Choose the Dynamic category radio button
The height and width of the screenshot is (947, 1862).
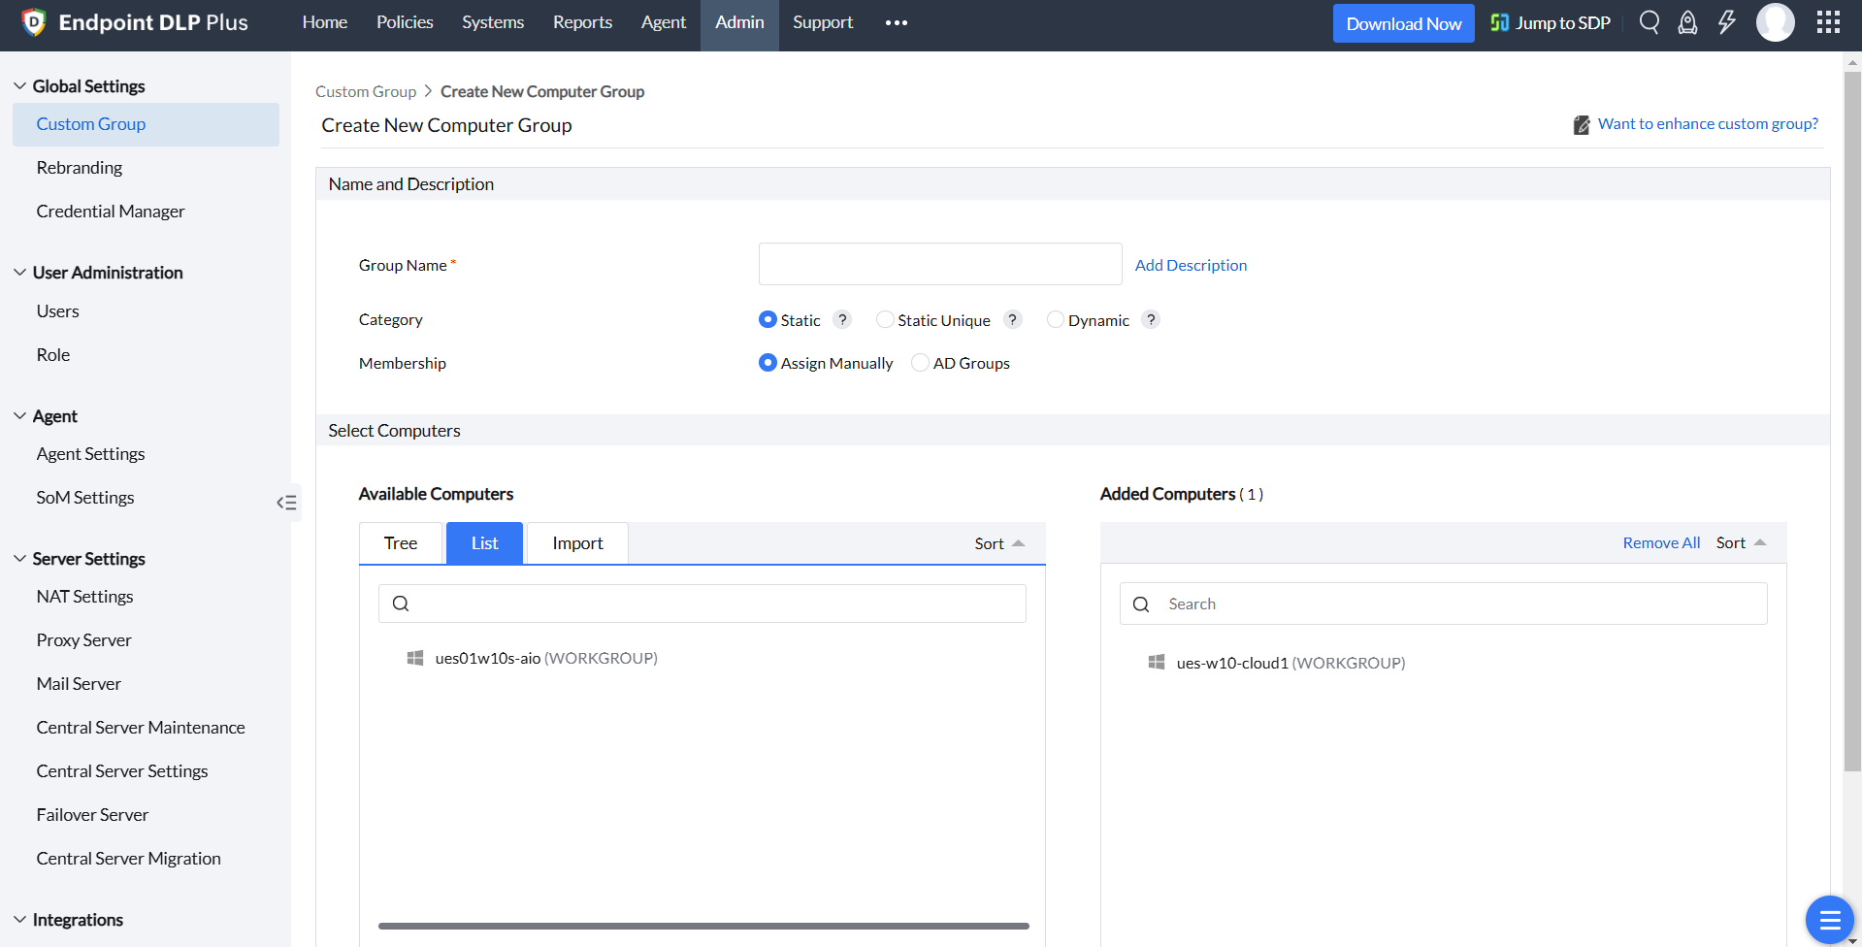(1055, 319)
